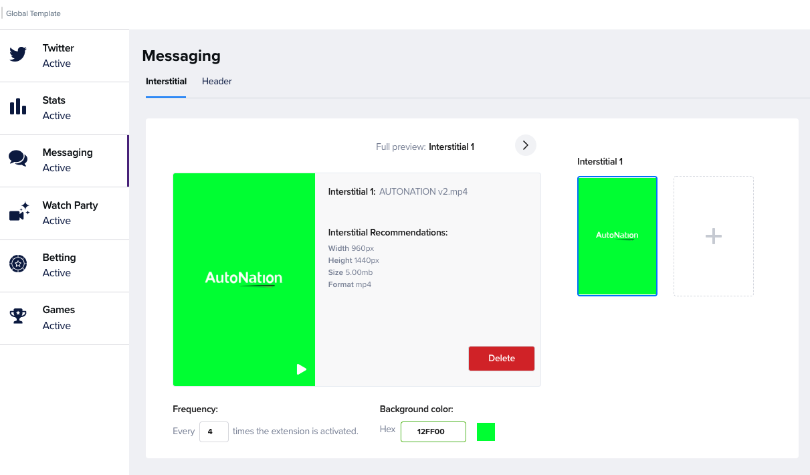Click the Twitter bird icon
Screen dimensions: 810x475
click(18, 54)
